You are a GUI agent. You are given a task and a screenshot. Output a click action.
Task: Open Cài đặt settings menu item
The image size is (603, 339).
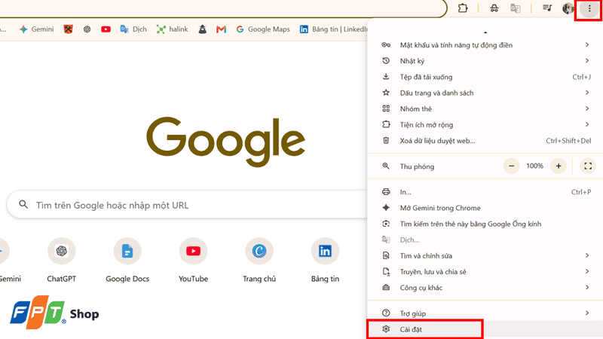(x=485, y=329)
